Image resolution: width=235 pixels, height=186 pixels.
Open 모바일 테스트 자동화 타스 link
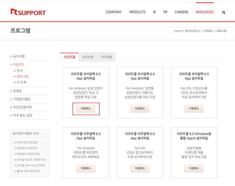(31, 159)
